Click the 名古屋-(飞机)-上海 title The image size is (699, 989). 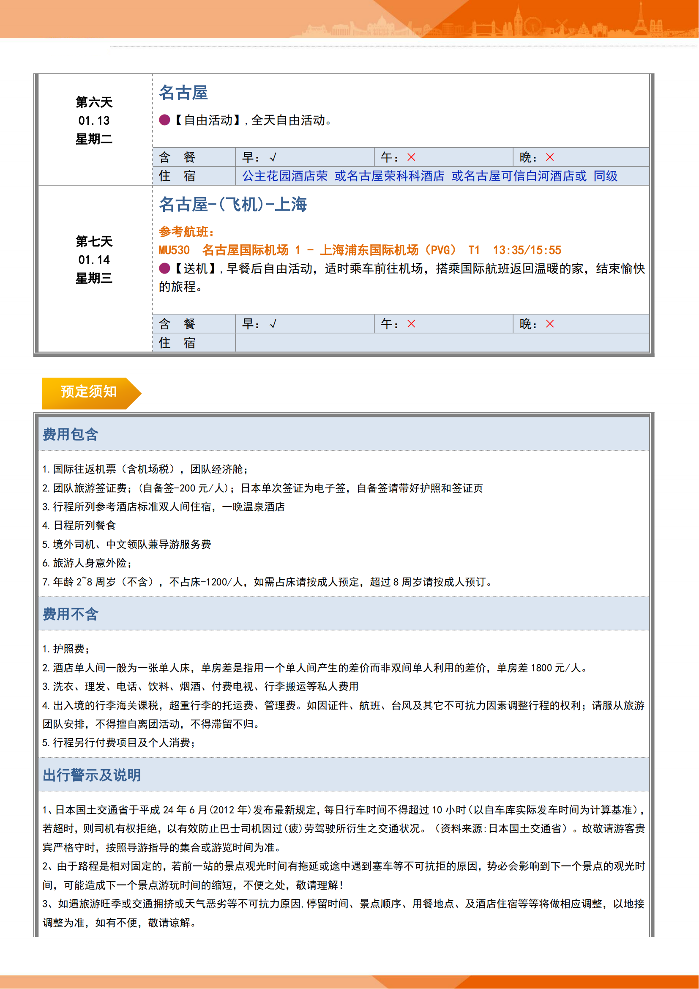(233, 205)
